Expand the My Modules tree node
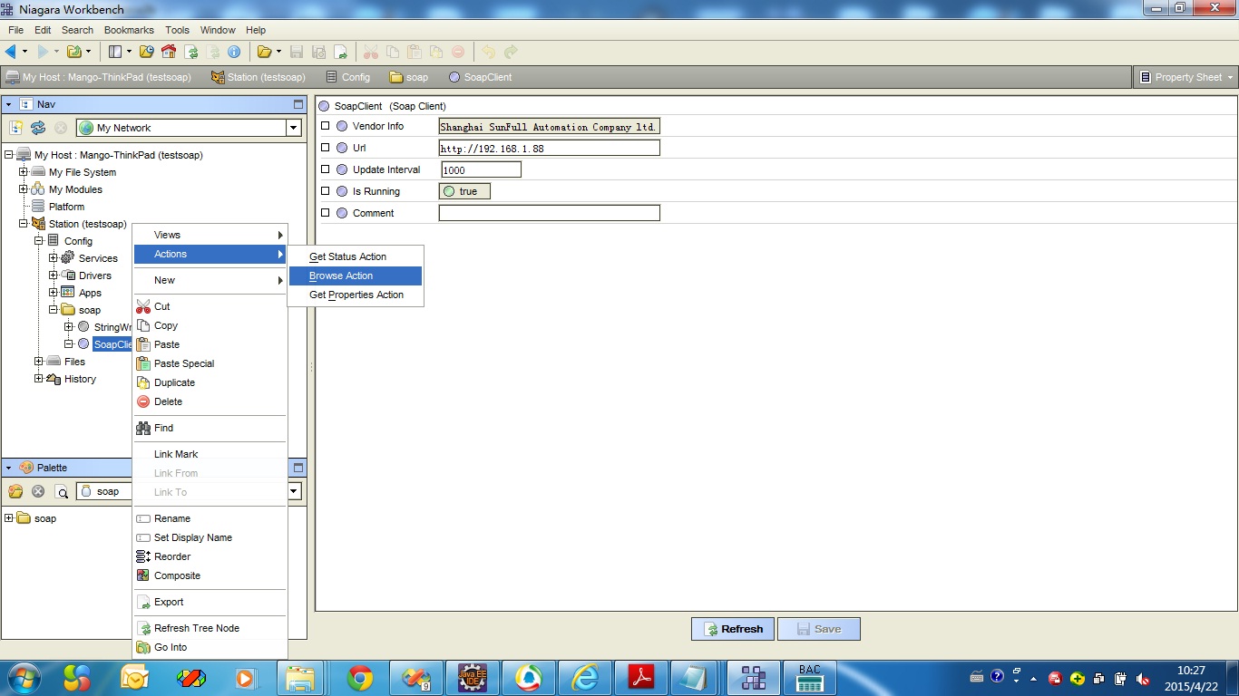The width and height of the screenshot is (1239, 696). [24, 189]
